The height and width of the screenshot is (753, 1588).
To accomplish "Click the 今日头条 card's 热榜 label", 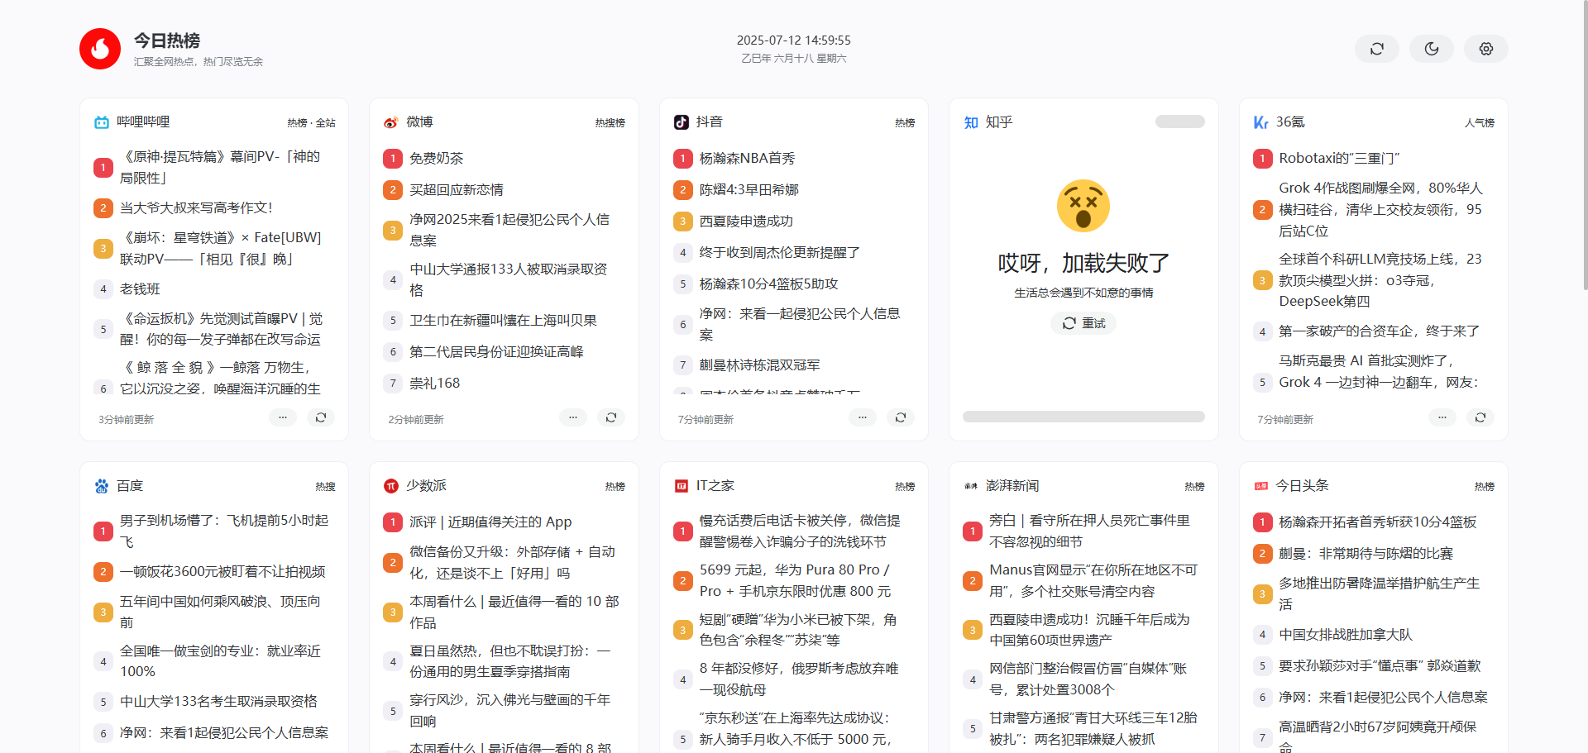I will pos(1485,486).
